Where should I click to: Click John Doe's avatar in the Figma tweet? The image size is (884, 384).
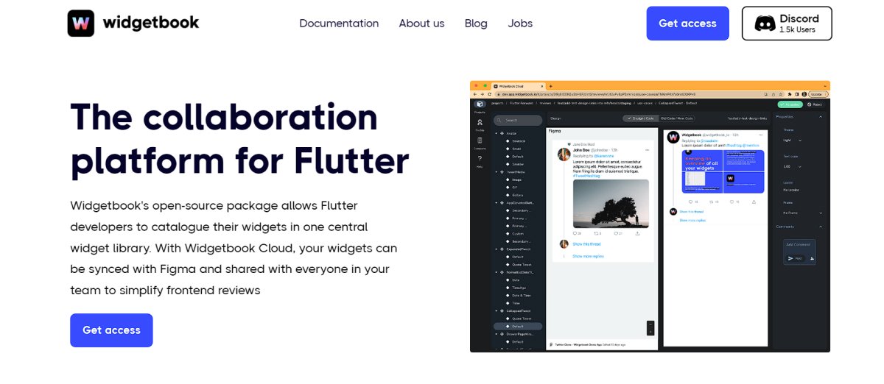tap(563, 154)
